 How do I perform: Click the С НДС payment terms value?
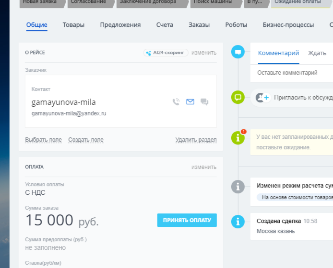[35, 192]
